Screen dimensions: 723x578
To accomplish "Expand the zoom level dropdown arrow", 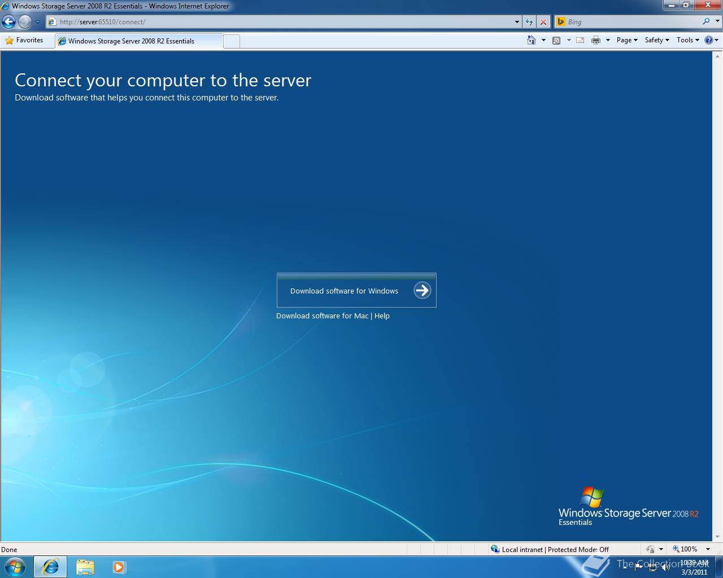I will pos(708,549).
